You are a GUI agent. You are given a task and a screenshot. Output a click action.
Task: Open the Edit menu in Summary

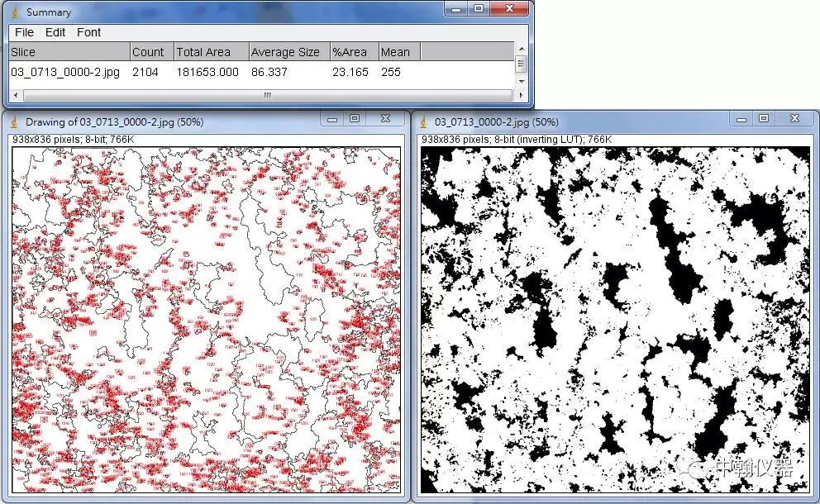pos(55,32)
